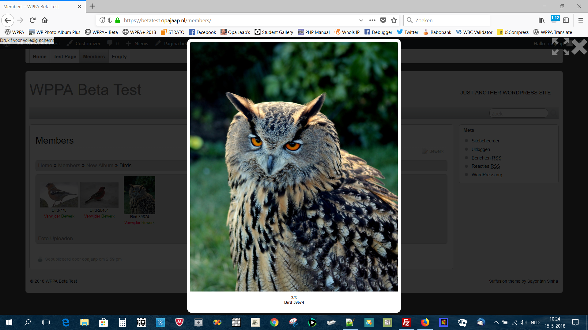This screenshot has width=588, height=330.
Task: Open the JSCompress bookmark
Action: [x=513, y=32]
